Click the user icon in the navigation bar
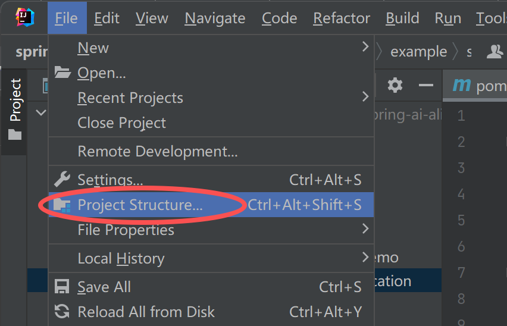The height and width of the screenshot is (326, 507). [495, 52]
